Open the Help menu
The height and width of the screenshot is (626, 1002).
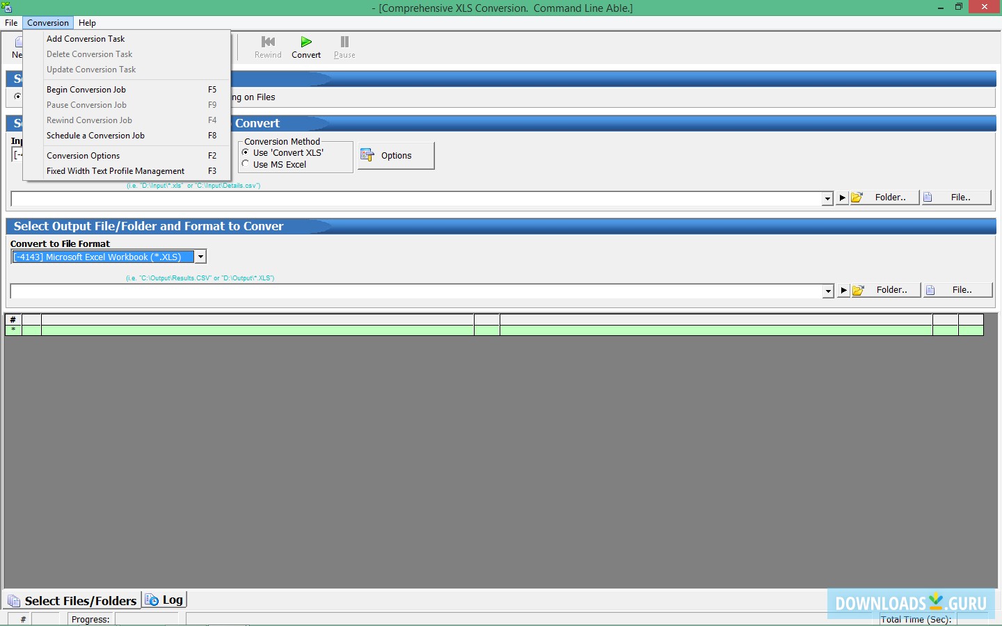tap(87, 23)
